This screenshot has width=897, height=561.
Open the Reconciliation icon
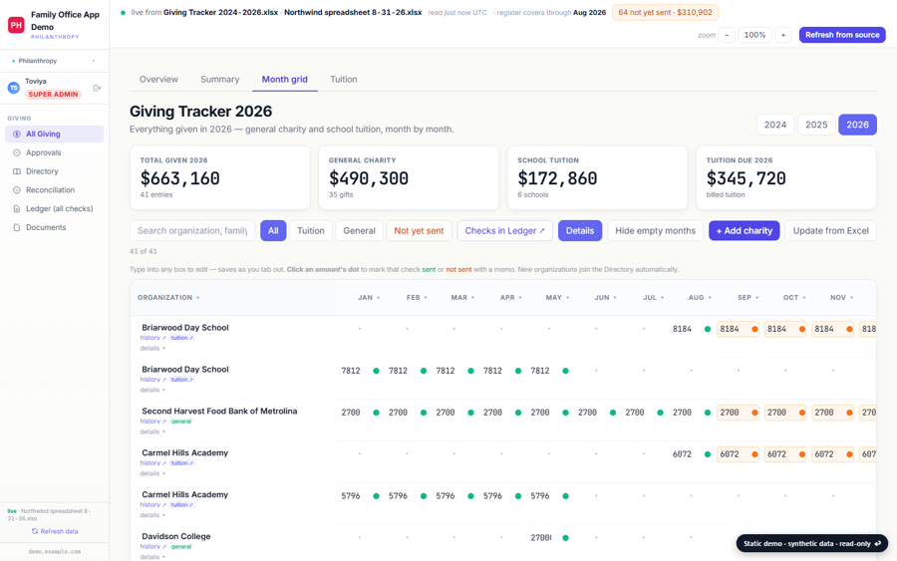tap(17, 190)
